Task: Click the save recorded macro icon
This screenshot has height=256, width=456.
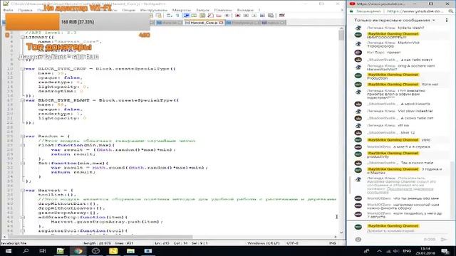Action: [x=271, y=16]
